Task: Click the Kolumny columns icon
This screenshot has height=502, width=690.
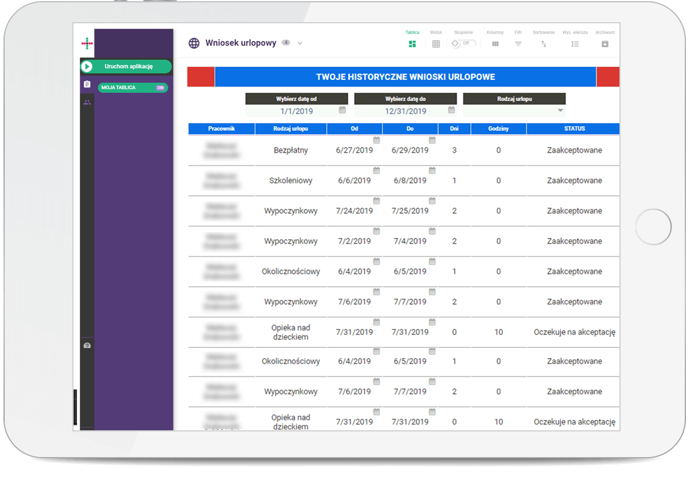Action: point(495,44)
